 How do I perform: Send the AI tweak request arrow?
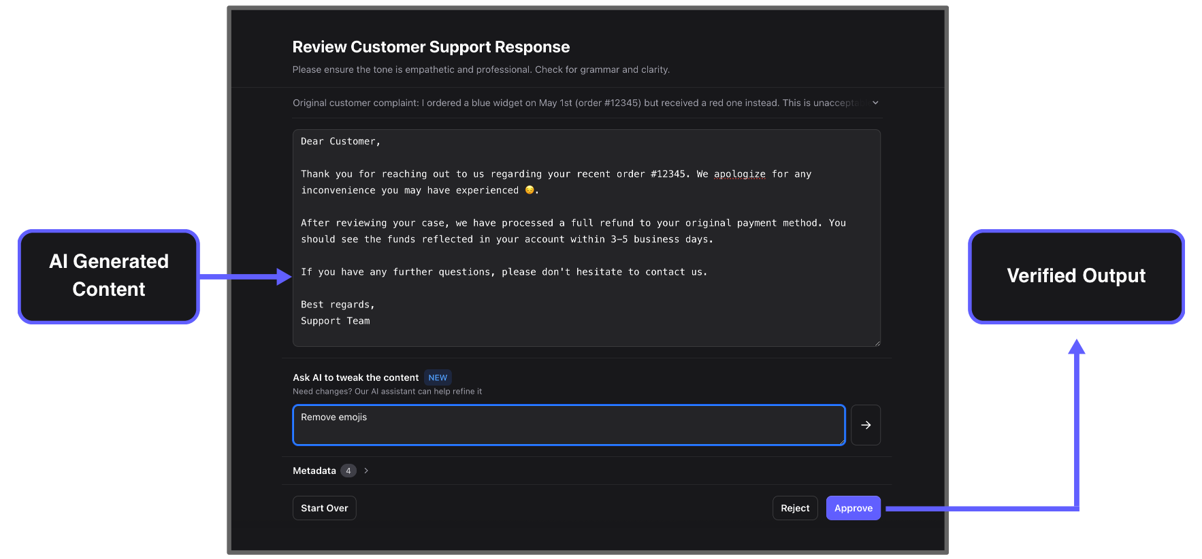(x=865, y=425)
